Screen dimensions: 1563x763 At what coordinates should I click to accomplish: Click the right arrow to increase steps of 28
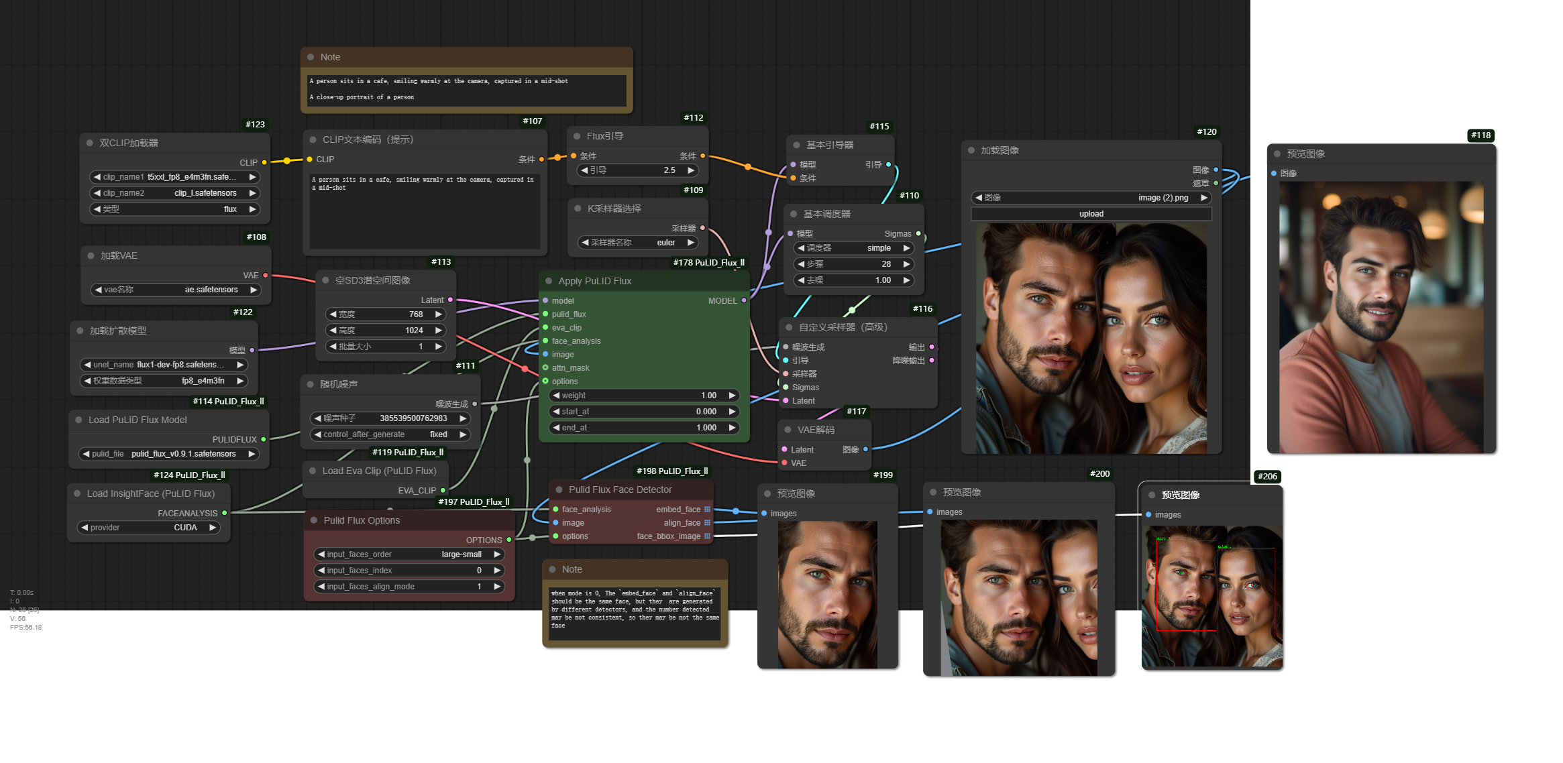point(907,264)
